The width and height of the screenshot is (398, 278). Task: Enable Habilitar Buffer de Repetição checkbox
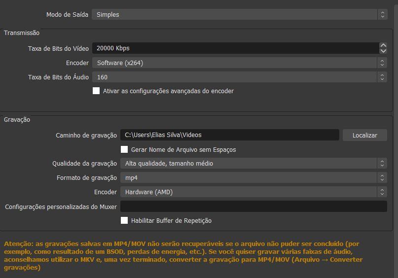[x=124, y=220]
